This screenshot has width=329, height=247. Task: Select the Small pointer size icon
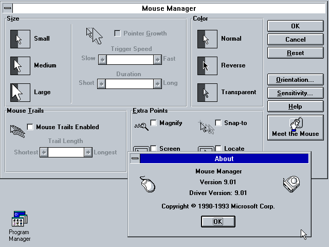click(20, 39)
